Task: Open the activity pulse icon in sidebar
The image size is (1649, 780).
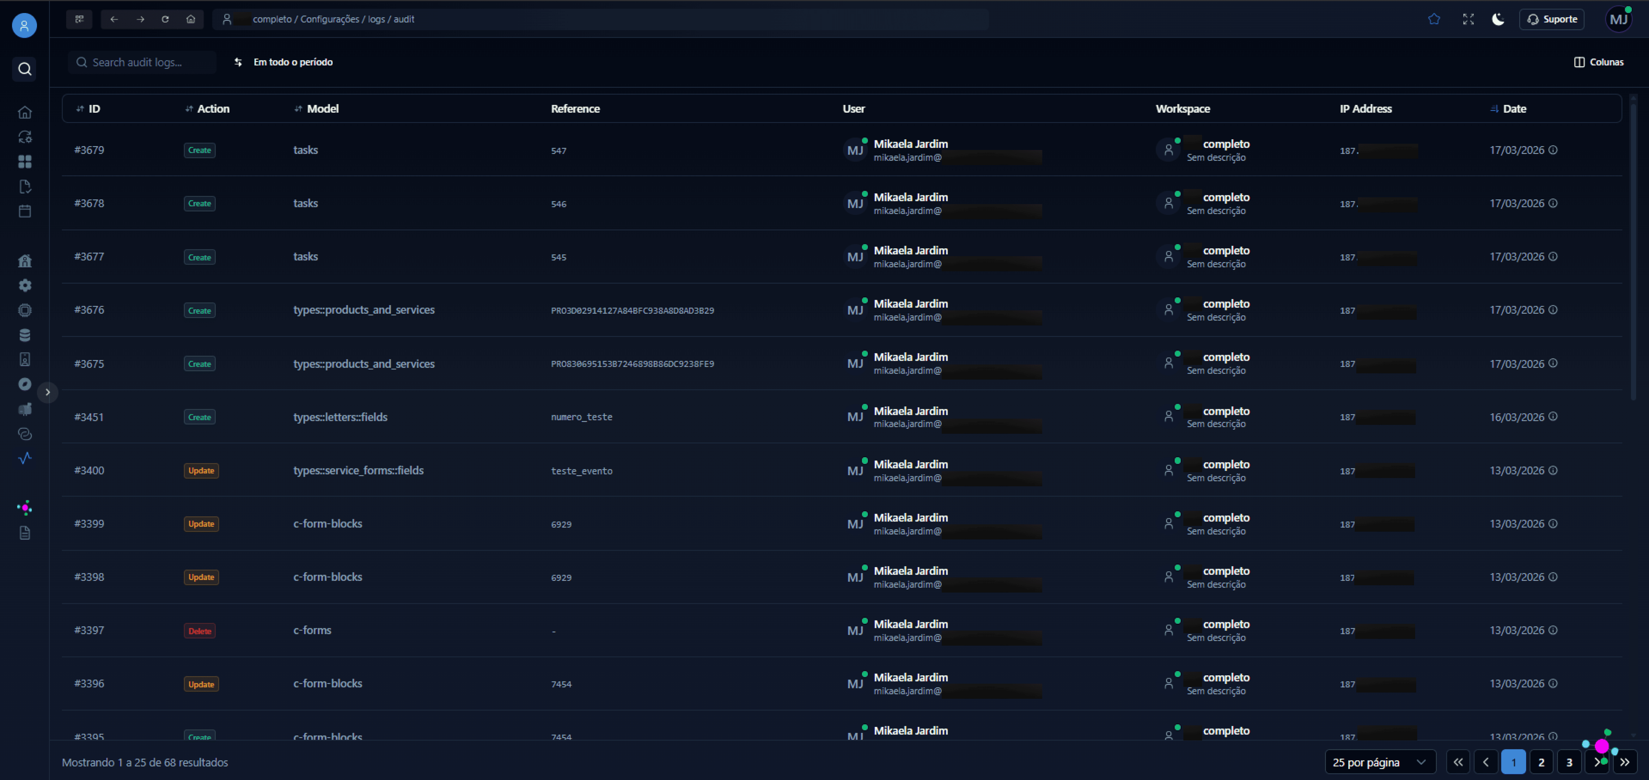Action: tap(24, 458)
